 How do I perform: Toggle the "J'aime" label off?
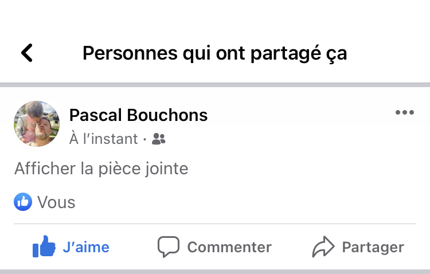click(x=86, y=247)
